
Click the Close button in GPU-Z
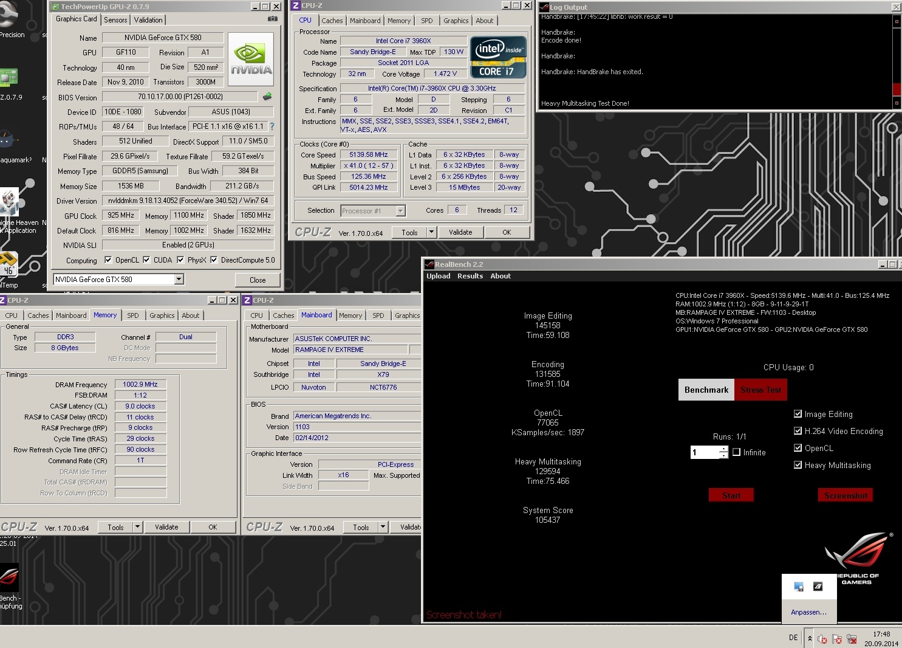[258, 280]
